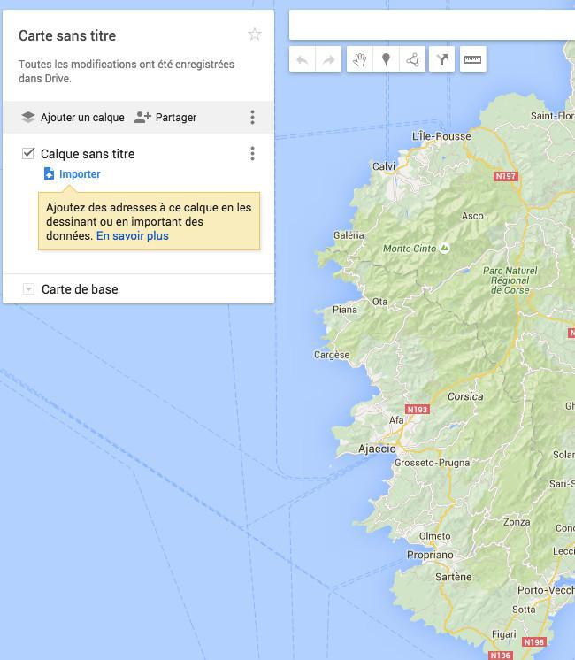Click the search input field
This screenshot has width=575, height=660.
tap(432, 26)
